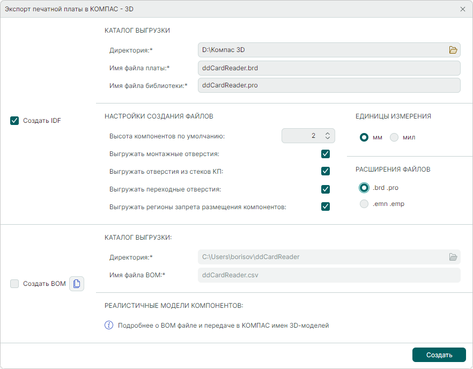
Task: Choose .brd .pro file extensions
Action: coord(364,188)
